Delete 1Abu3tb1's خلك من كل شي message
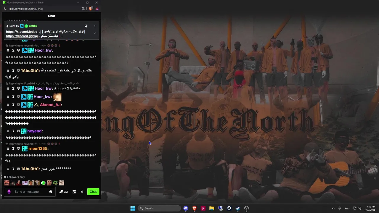379x213 pixels. tap(8, 71)
